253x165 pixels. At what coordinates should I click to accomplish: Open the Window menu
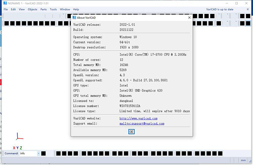click(65, 9)
